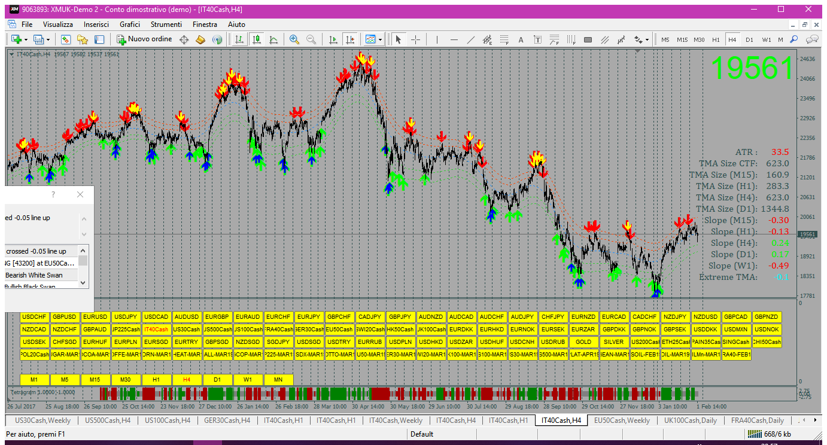Toggle the Terminal panel icon
This screenshot has height=445, width=827.
coord(99,39)
